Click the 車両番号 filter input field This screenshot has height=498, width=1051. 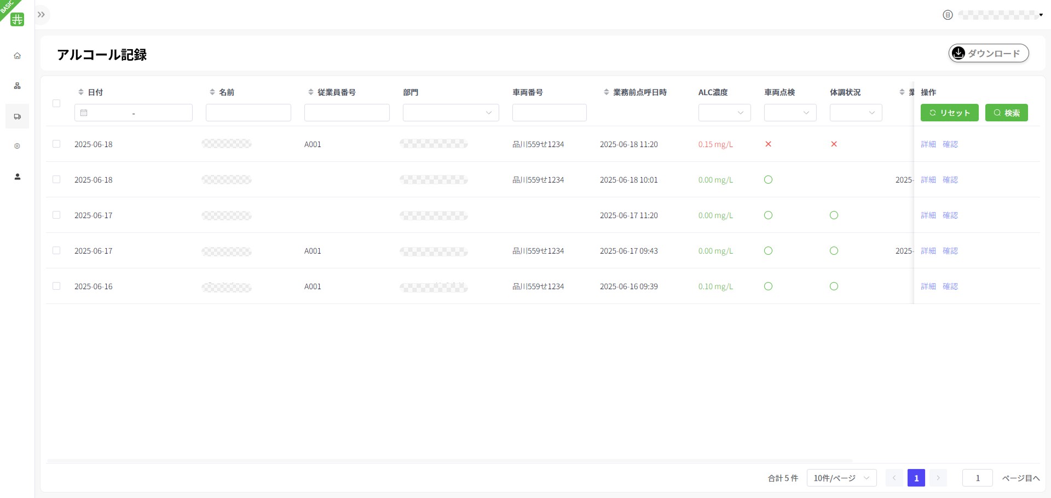tap(549, 113)
